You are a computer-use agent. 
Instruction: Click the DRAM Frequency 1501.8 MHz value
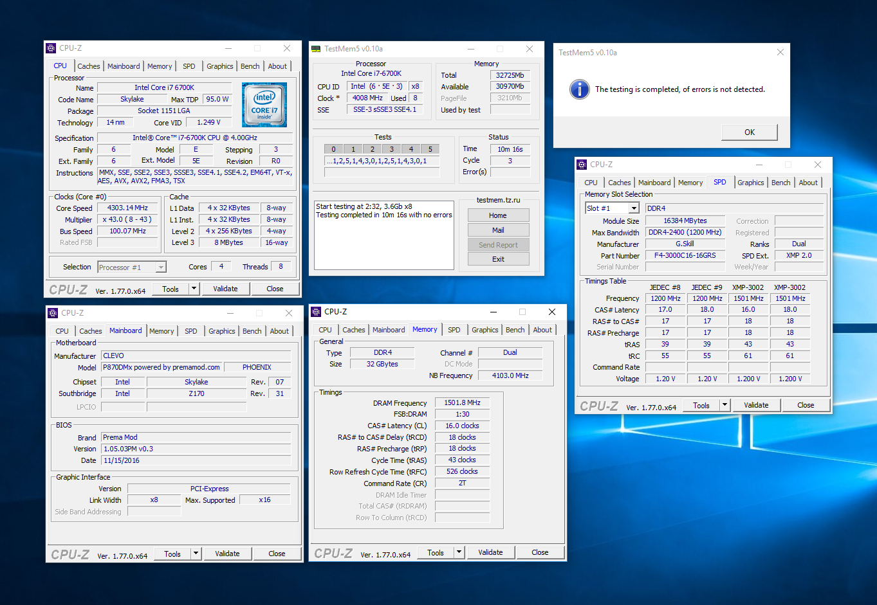(x=462, y=402)
